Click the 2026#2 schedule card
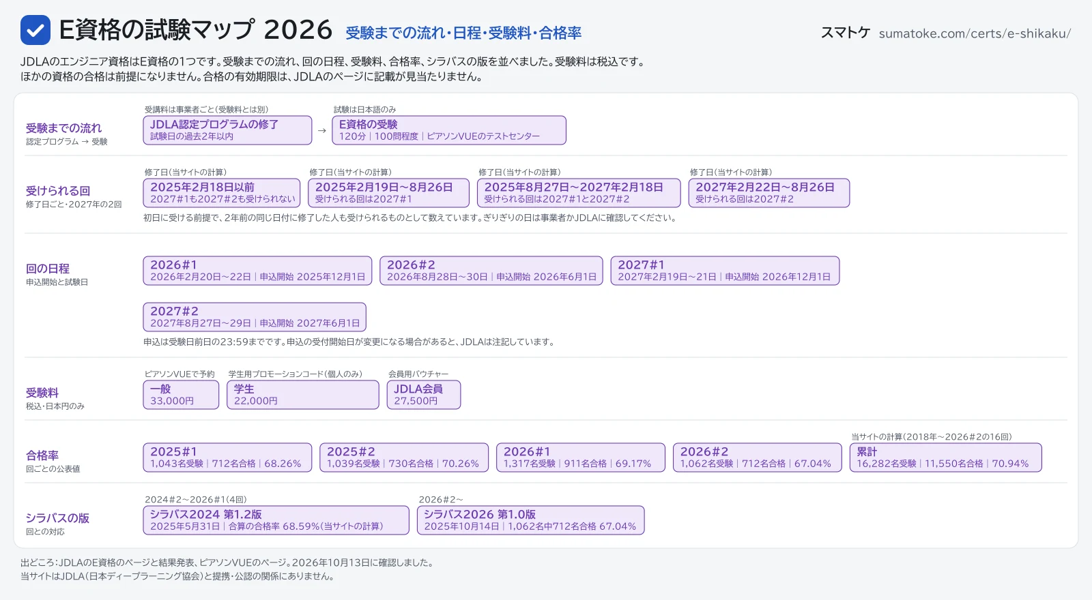 491,271
